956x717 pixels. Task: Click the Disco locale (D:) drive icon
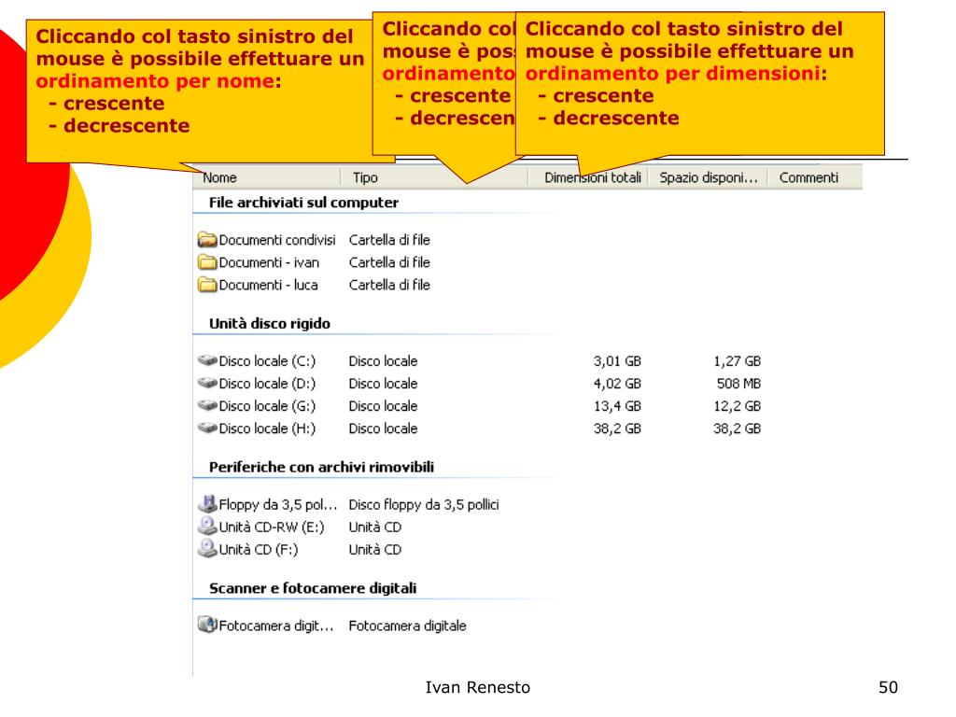point(207,384)
